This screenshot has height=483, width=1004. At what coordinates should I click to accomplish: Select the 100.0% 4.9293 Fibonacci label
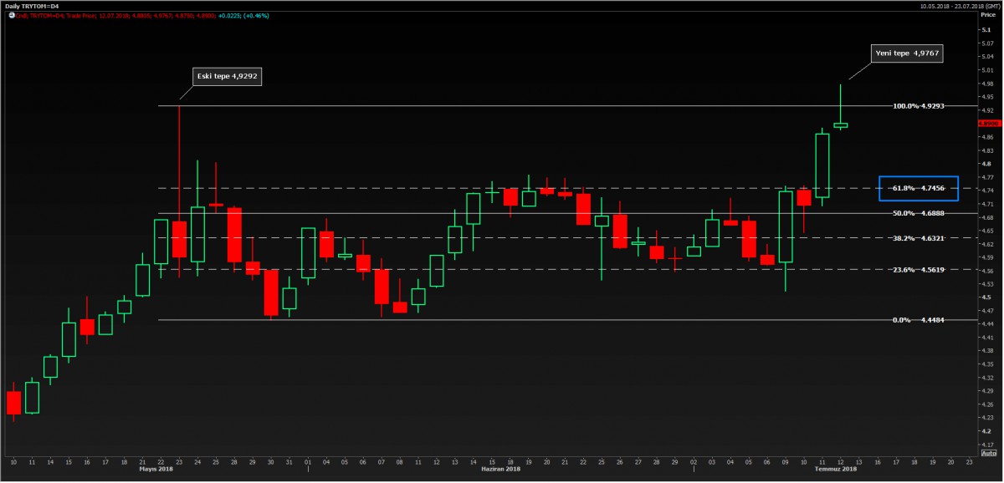[x=918, y=107]
